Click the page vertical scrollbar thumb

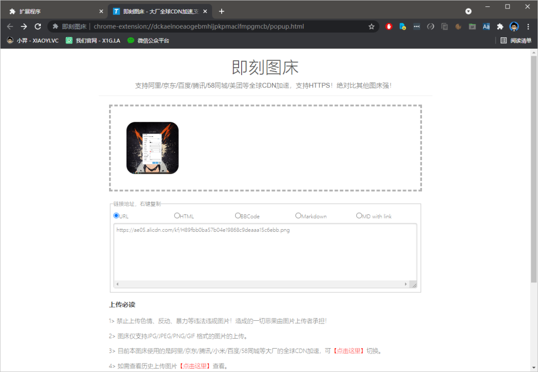click(x=534, y=169)
